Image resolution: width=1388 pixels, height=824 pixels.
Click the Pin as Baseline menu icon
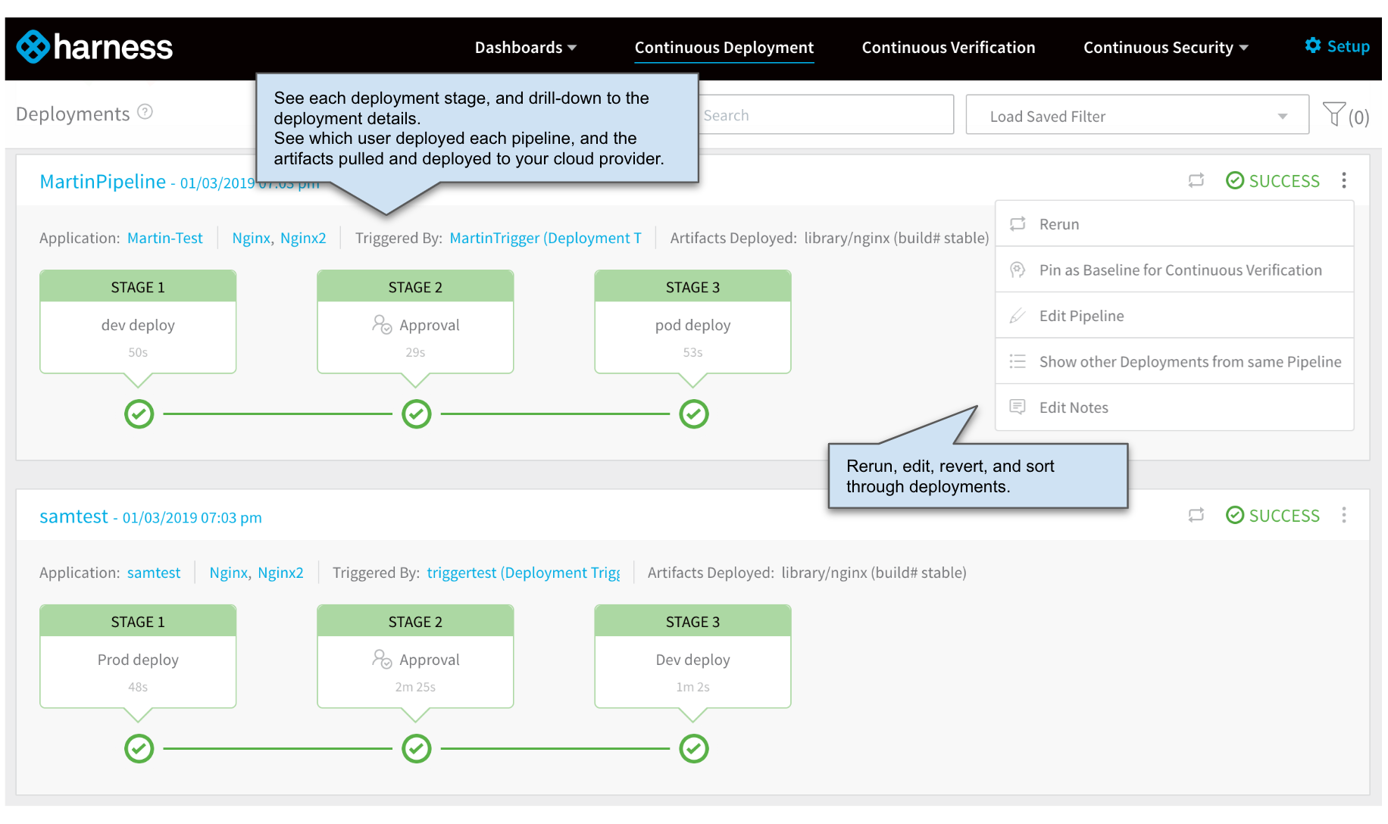click(1018, 270)
